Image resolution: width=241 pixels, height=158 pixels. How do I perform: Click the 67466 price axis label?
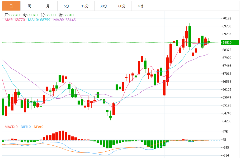click(227, 66)
